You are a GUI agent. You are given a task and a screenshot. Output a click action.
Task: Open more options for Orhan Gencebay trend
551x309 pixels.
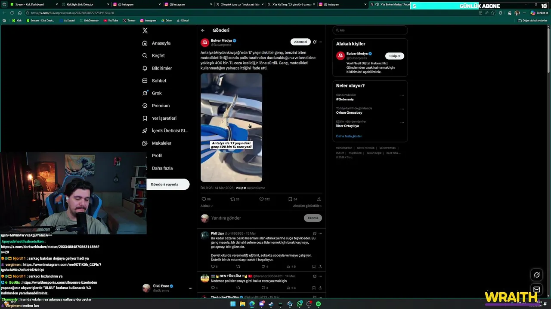tap(402, 109)
